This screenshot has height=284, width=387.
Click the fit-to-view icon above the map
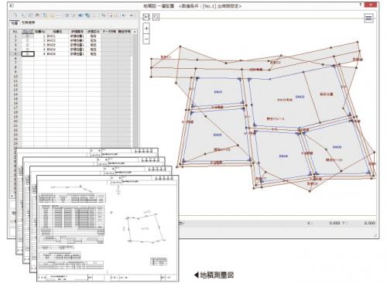(146, 17)
